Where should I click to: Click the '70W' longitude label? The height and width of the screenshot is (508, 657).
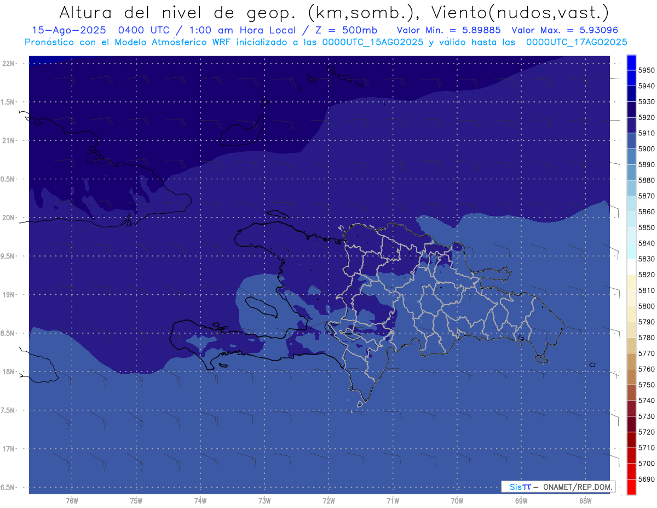click(457, 501)
